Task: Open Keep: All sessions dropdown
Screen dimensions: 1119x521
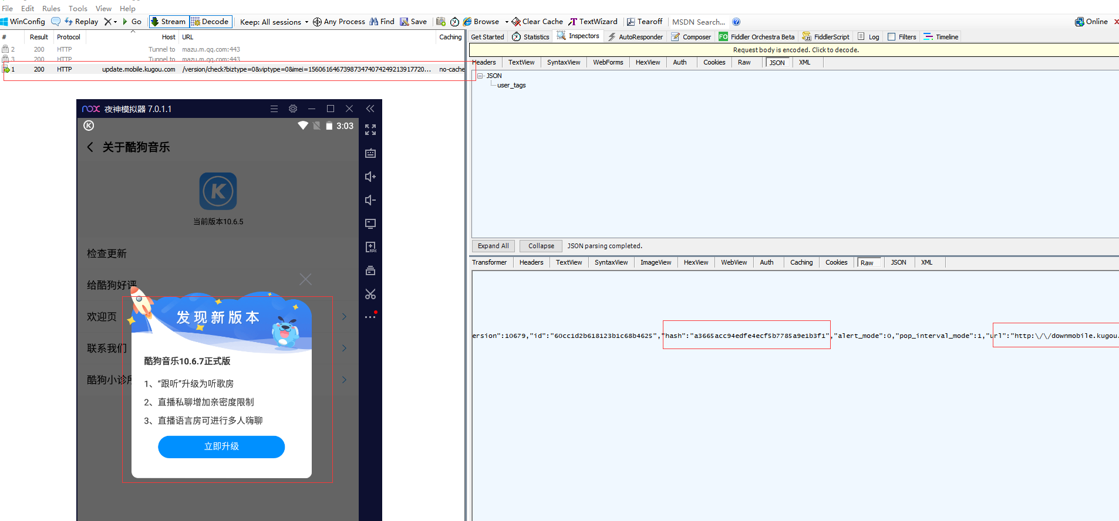Action: (x=274, y=22)
